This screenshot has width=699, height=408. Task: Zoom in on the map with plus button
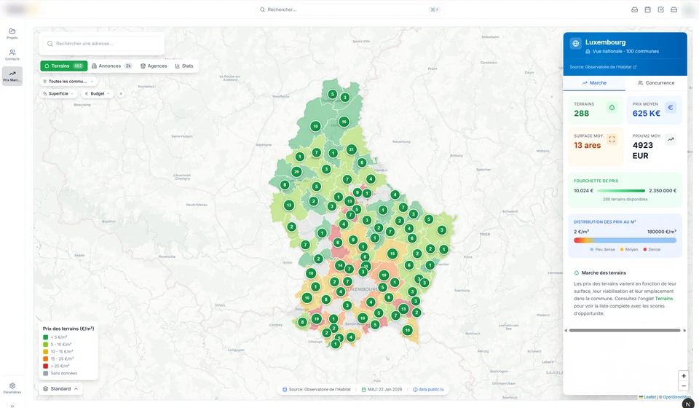pyautogui.click(x=684, y=376)
